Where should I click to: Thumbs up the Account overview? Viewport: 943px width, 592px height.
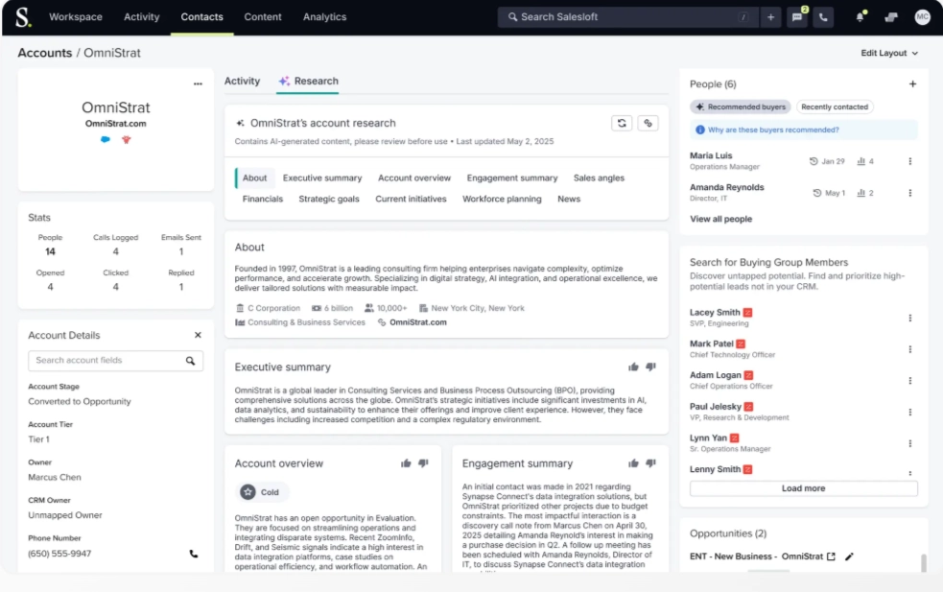coord(406,463)
